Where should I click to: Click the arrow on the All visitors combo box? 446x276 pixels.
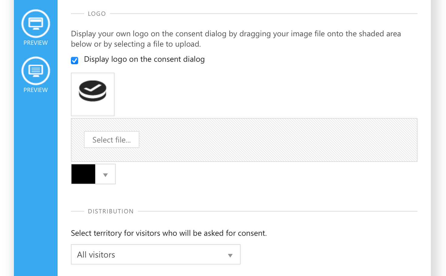click(x=230, y=255)
